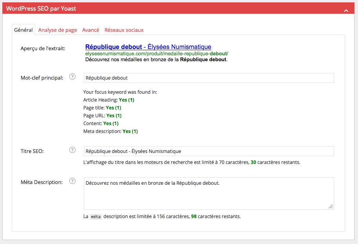Click help icon next to Méta Description

click(72, 181)
